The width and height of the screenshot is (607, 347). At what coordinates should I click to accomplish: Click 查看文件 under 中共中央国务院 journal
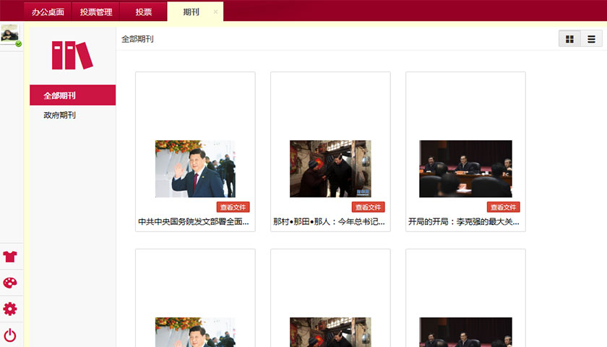click(233, 207)
